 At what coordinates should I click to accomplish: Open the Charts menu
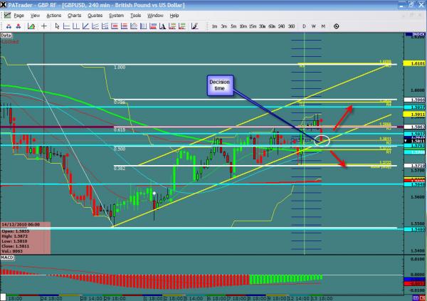coord(74,15)
